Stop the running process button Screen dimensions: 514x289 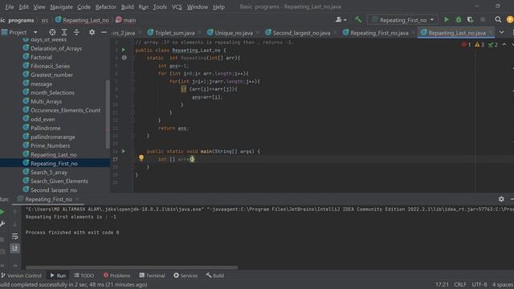coord(483,19)
